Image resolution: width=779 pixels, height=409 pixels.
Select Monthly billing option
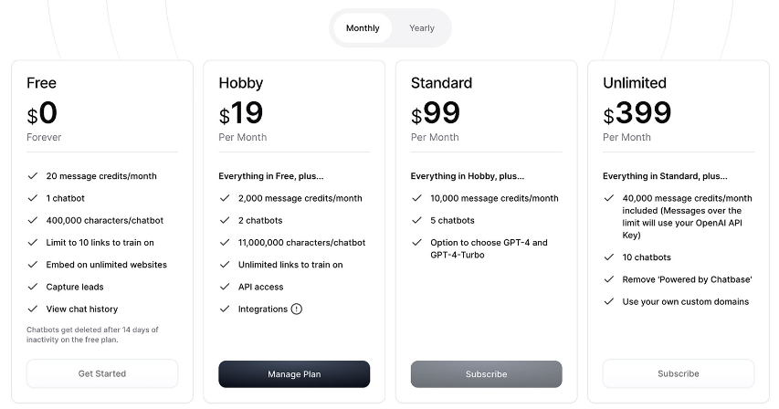click(363, 28)
